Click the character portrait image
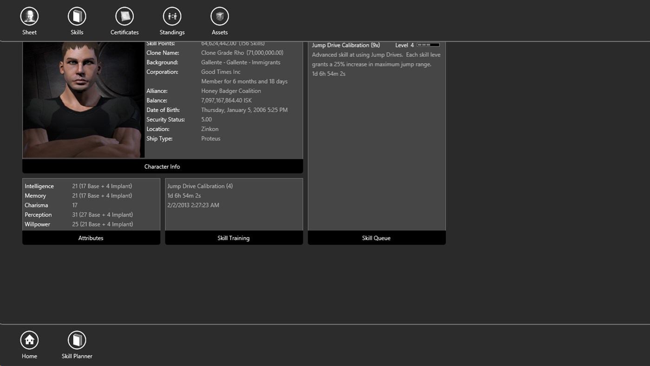This screenshot has width=650, height=366. [83, 100]
